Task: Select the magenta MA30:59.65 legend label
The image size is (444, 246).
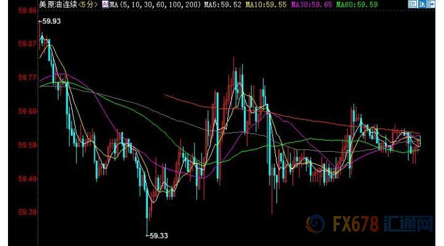Action: pos(313,5)
